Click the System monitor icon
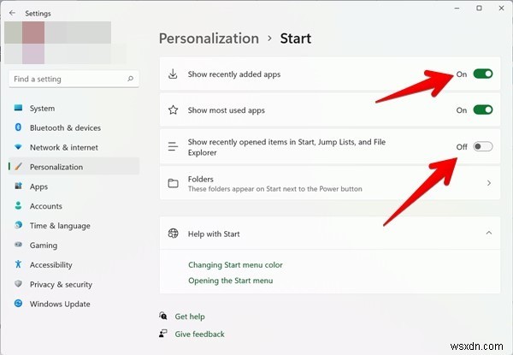The image size is (513, 355). [x=18, y=108]
